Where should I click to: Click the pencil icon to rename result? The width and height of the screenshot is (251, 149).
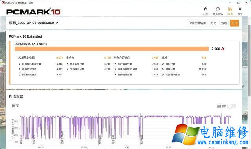pos(57,23)
